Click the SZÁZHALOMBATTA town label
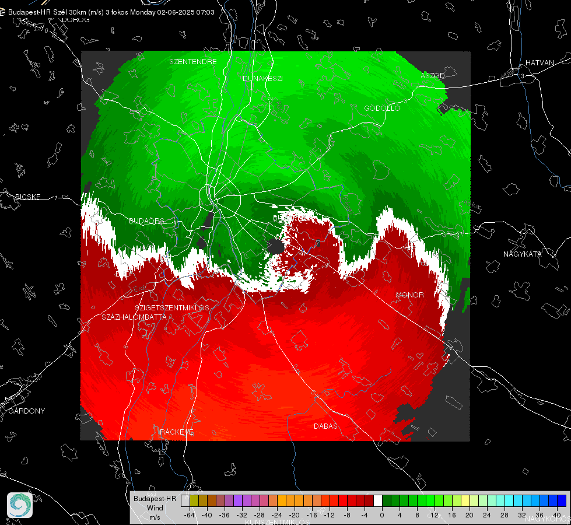The width and height of the screenshot is (571, 525). [x=134, y=317]
